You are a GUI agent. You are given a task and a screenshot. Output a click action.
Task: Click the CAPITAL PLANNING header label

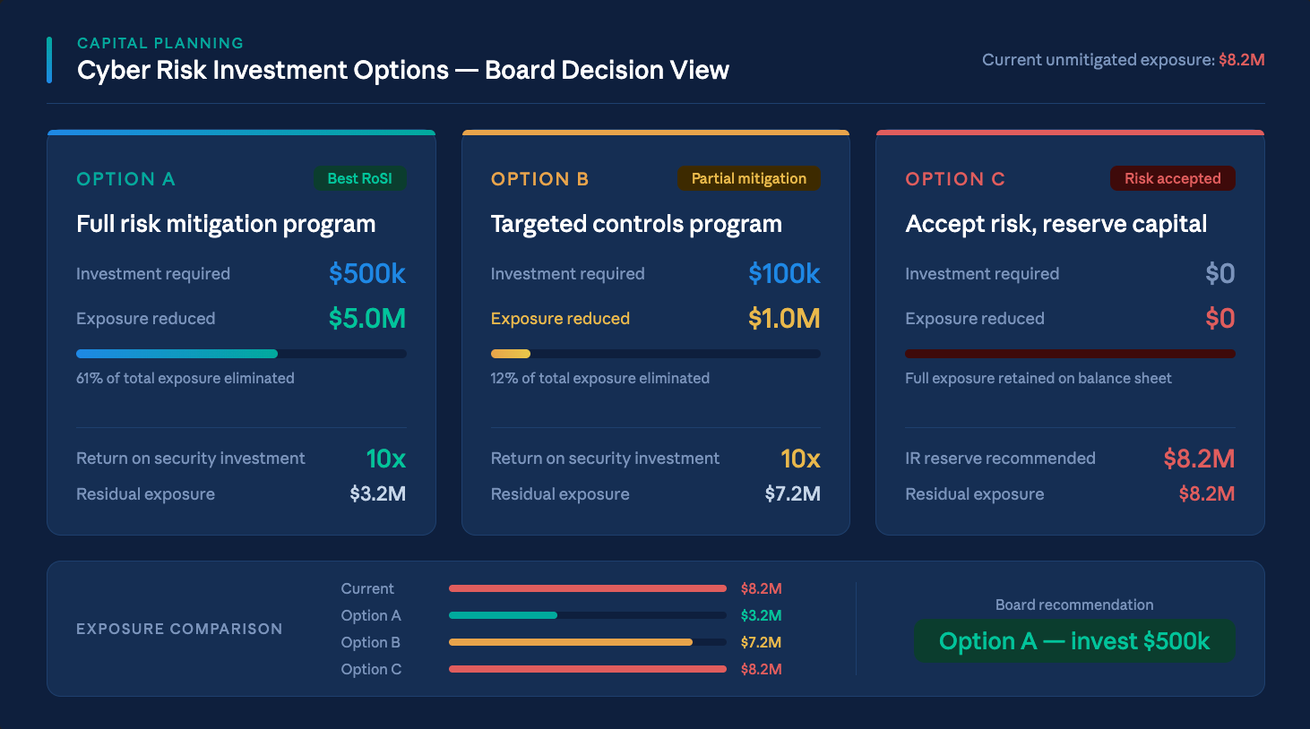pyautogui.click(x=160, y=43)
